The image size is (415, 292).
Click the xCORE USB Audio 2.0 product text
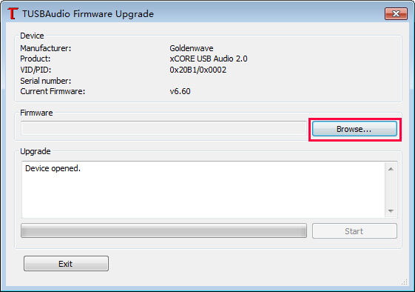209,59
